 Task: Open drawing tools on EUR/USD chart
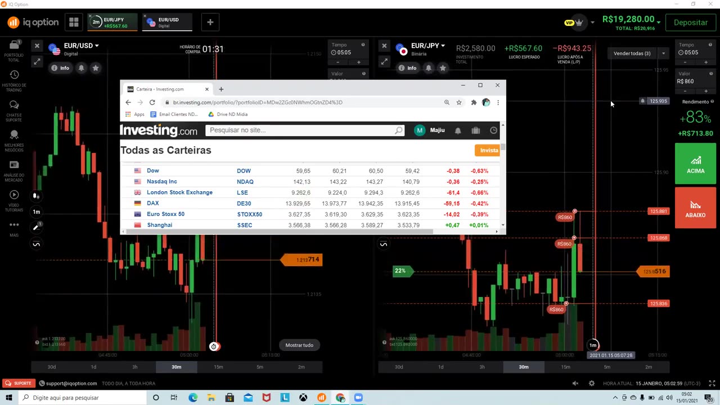pyautogui.click(x=36, y=227)
